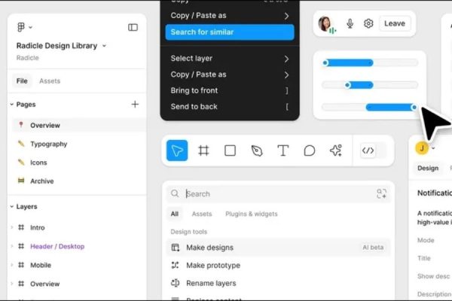
Task: Activate the Comment tool
Action: [310, 150]
